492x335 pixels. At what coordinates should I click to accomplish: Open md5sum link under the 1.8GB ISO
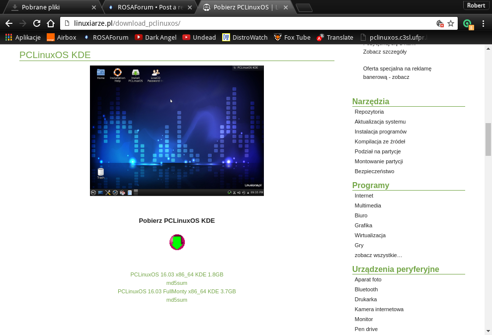point(176,283)
